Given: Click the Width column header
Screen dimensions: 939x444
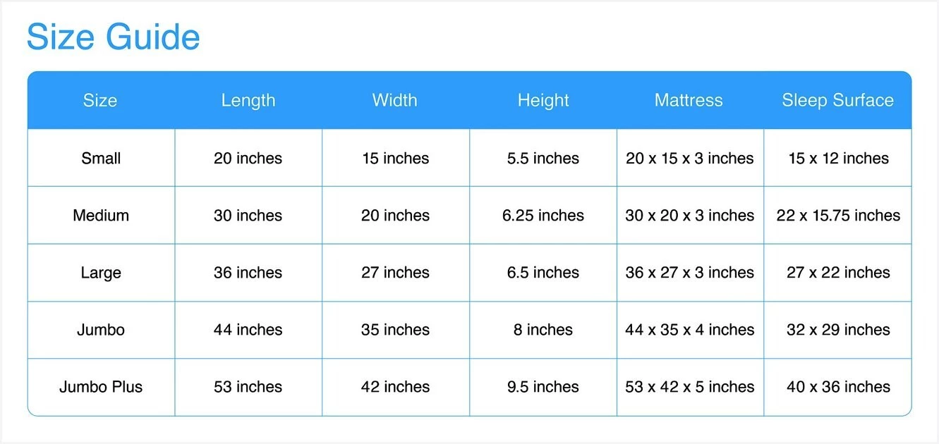Looking at the screenshot, I should click(395, 100).
